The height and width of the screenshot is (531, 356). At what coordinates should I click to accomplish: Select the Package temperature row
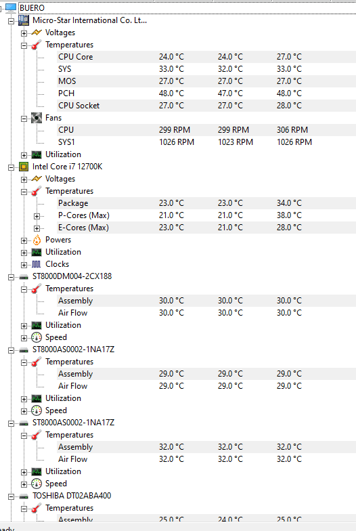tap(206, 203)
